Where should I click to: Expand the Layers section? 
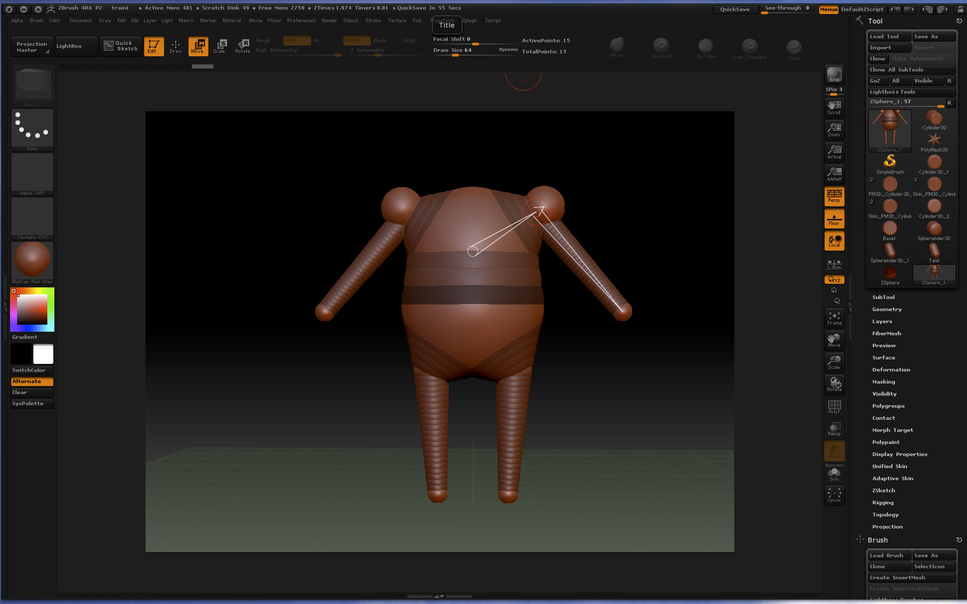coord(882,322)
